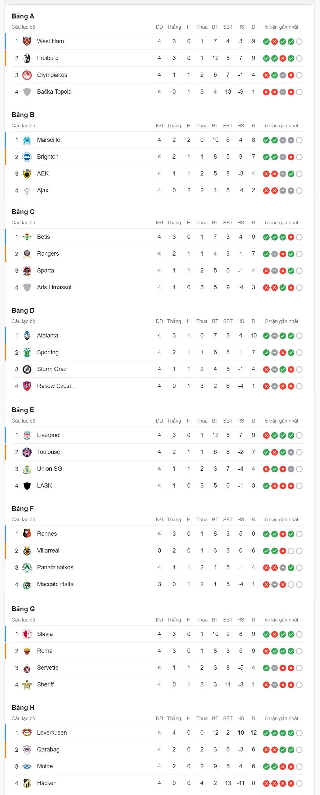Click the AEK club badge
This screenshot has height=795, width=320.
pos(27,174)
